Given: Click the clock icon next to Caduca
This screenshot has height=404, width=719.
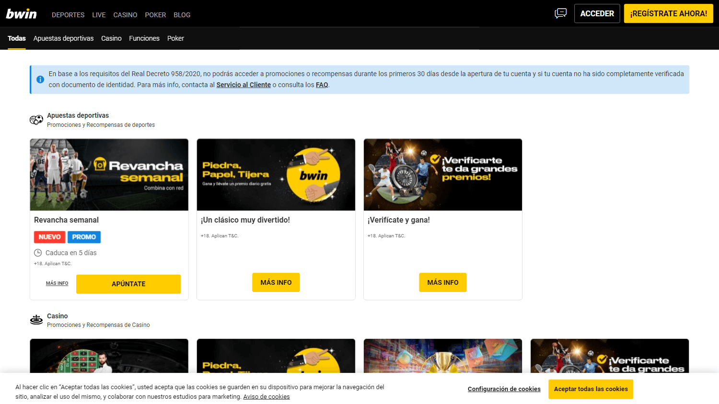Looking at the screenshot, I should coord(38,253).
